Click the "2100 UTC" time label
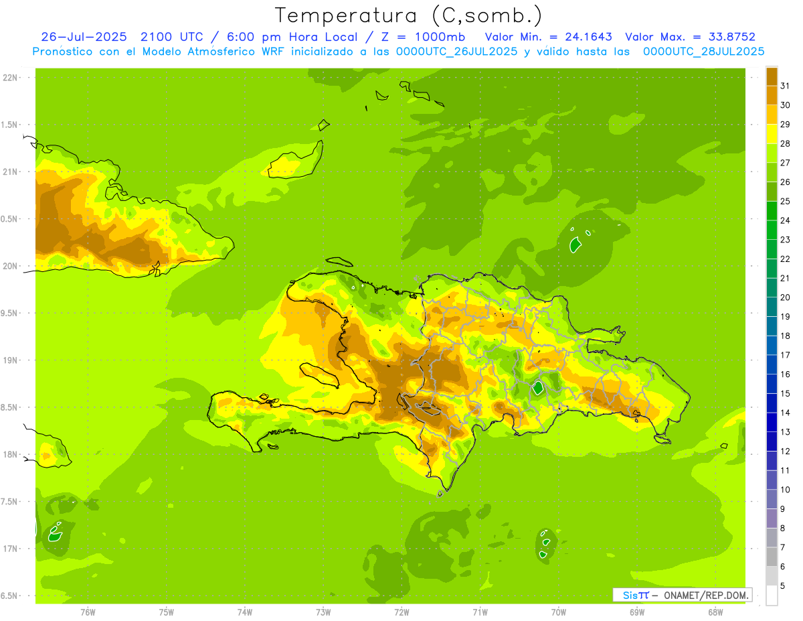The width and height of the screenshot is (803, 621). click(171, 37)
